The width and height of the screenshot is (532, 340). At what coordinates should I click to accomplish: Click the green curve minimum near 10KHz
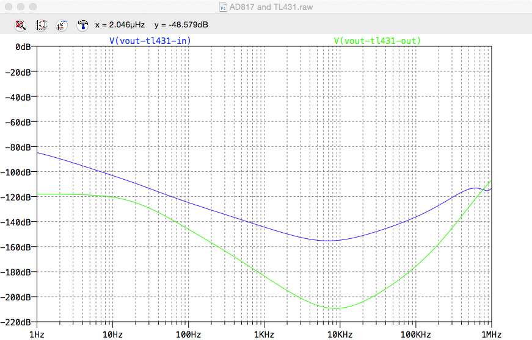coord(335,308)
